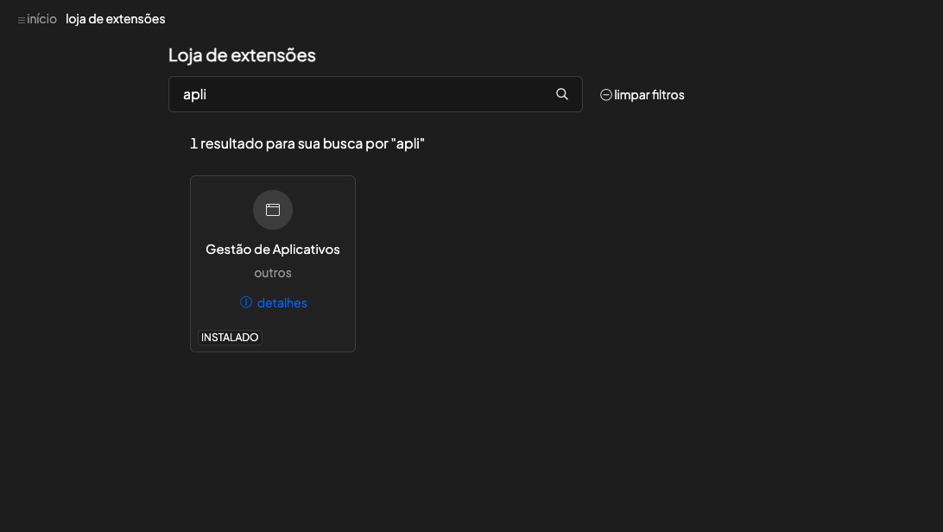Click the "outros" category label
943x532 pixels.
[273, 273]
